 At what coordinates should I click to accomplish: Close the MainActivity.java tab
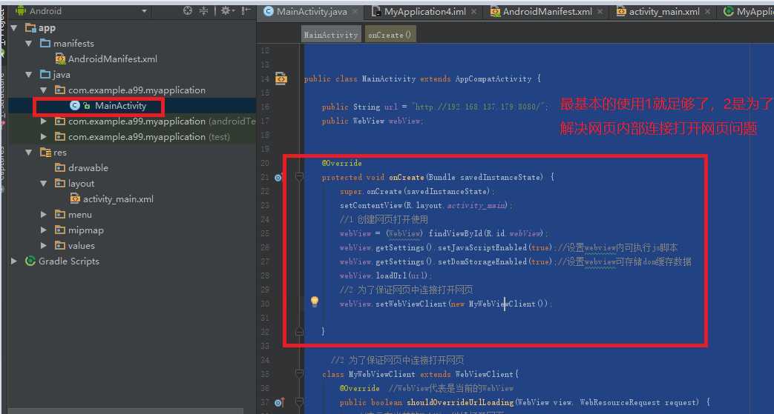pyautogui.click(x=355, y=11)
